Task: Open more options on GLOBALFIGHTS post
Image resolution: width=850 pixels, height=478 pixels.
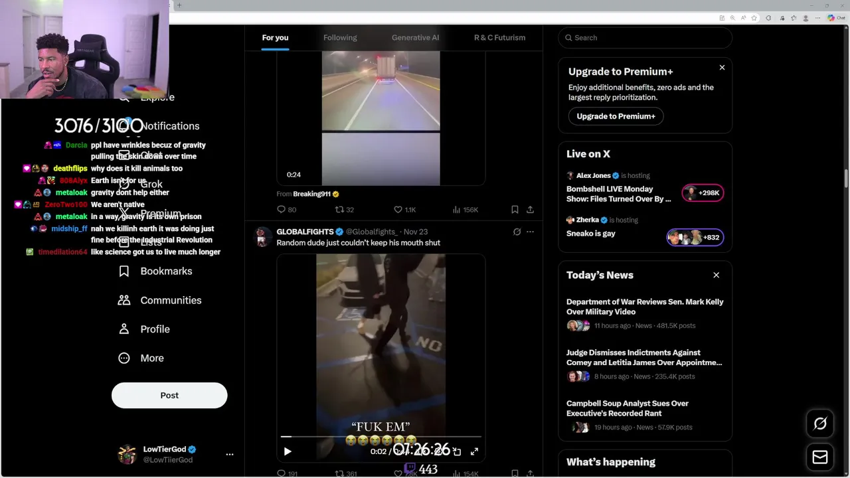Action: pyautogui.click(x=530, y=232)
